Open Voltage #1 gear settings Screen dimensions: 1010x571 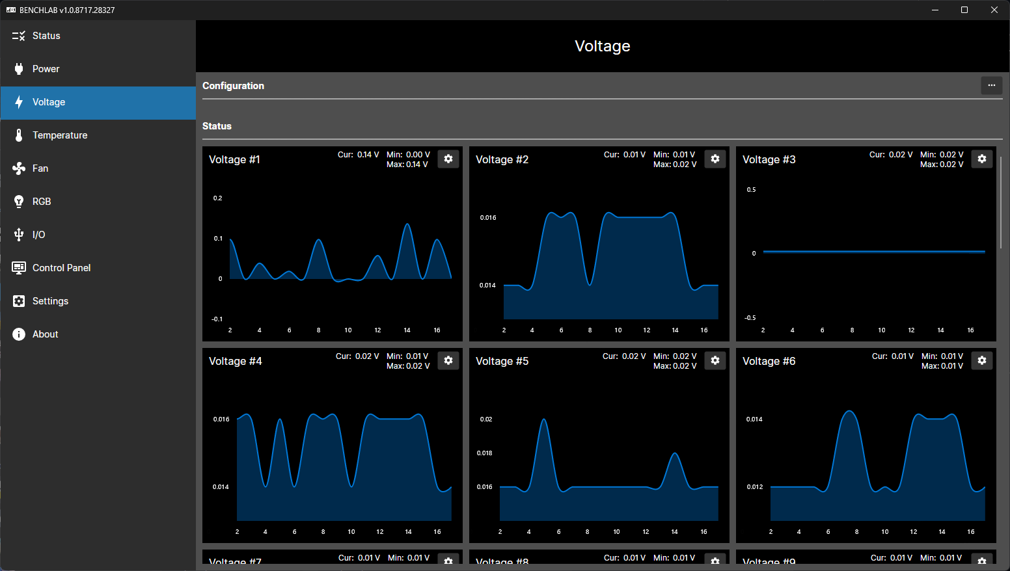tap(448, 159)
